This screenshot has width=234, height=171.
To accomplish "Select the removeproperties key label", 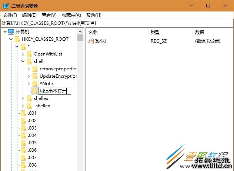I will coord(58,69).
